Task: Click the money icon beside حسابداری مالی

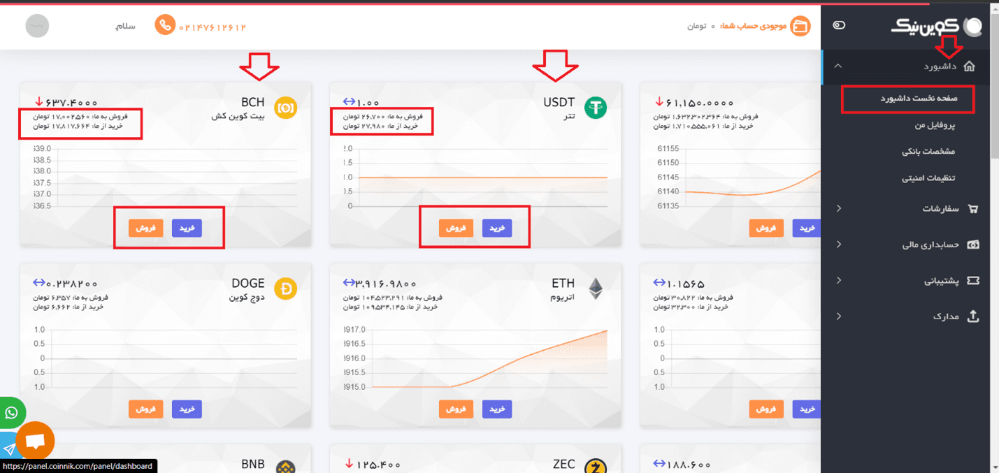Action: 972,245
